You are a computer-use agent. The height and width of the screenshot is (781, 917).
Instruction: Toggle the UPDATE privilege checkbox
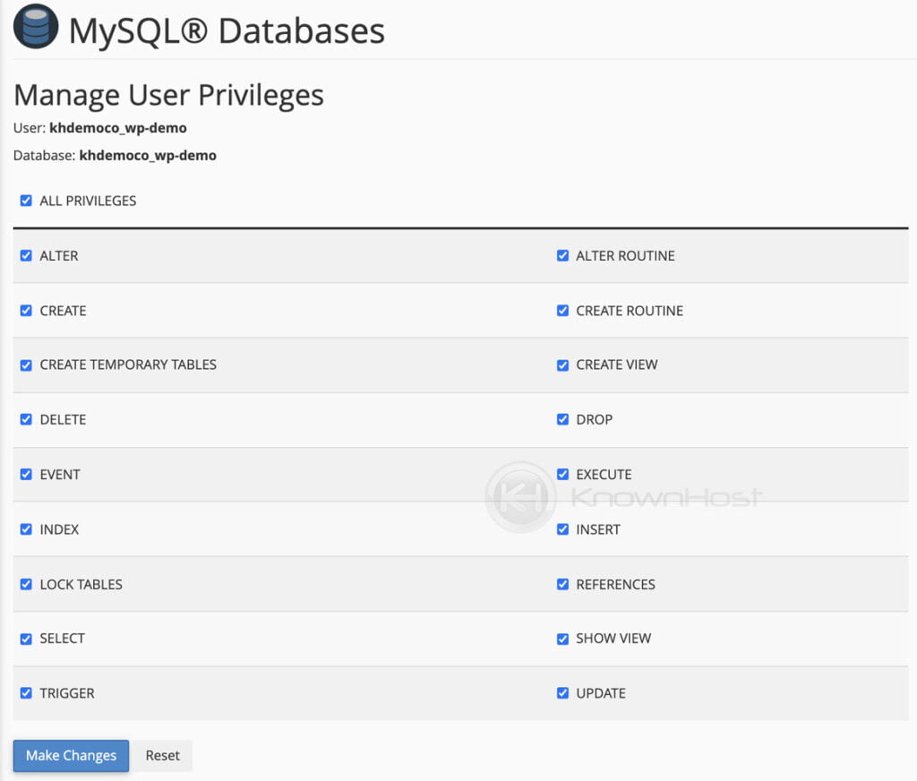pos(562,693)
